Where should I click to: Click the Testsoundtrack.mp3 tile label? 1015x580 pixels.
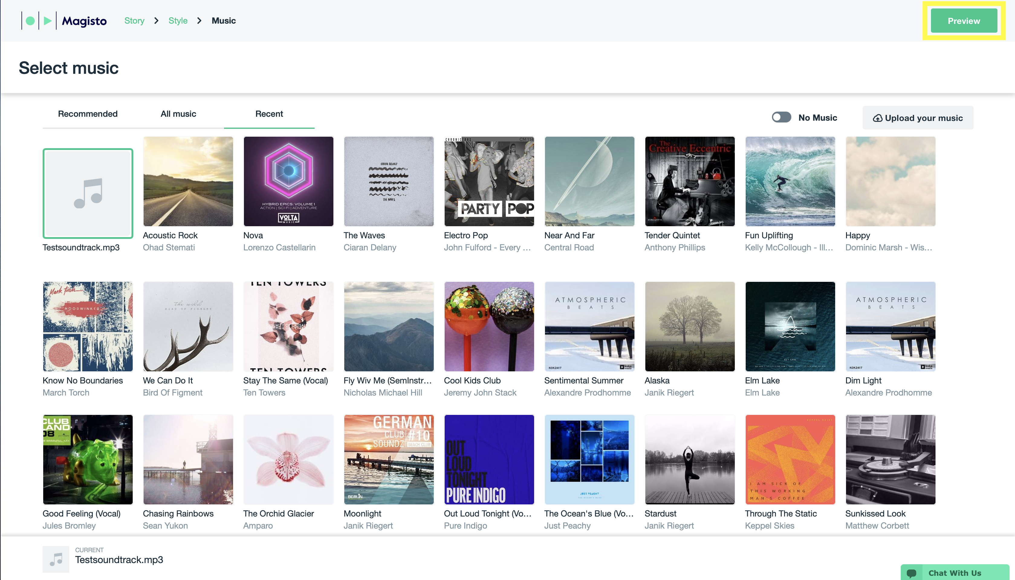(81, 247)
